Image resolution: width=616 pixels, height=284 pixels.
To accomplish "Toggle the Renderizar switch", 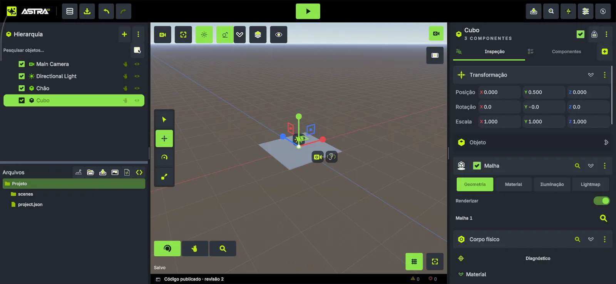I will click(601, 201).
